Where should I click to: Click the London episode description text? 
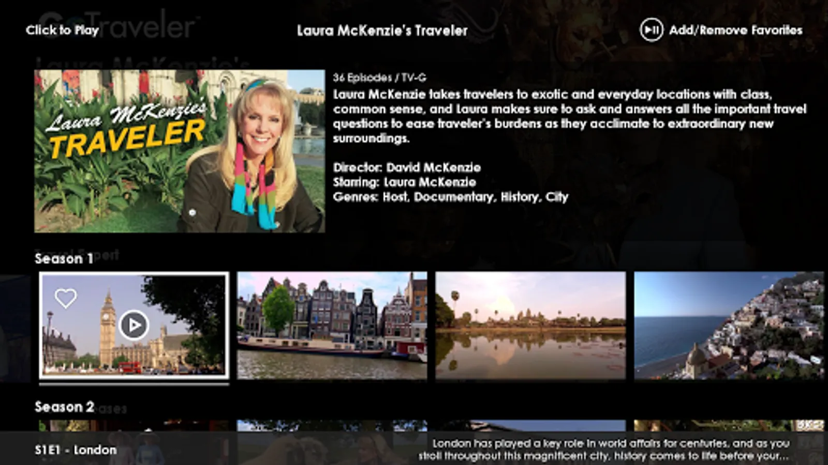(x=604, y=450)
